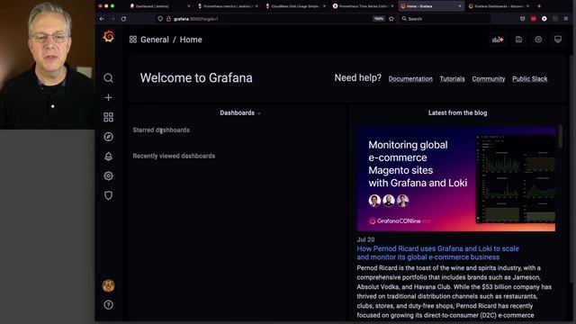Viewport: 576px width, 324px height.
Task: Open the Dashboards four-squares sidebar icon
Action: (x=108, y=117)
